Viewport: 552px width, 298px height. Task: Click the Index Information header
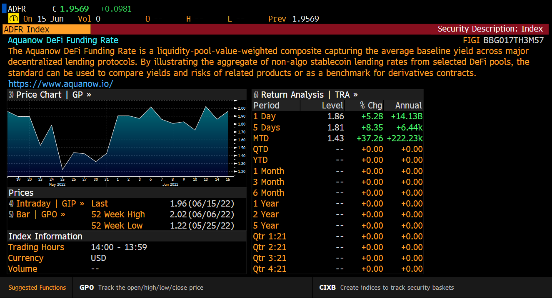[45, 236]
